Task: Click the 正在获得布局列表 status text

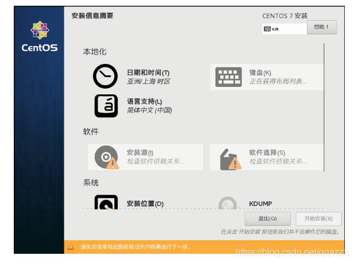Action: point(278,81)
